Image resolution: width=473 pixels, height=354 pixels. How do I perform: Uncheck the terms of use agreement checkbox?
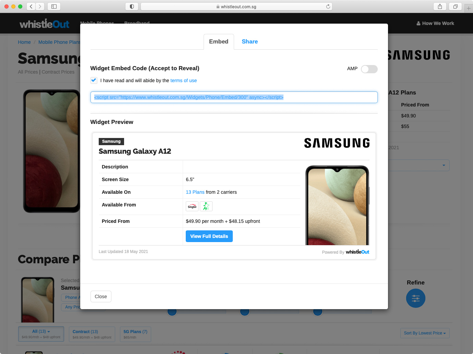click(x=94, y=80)
